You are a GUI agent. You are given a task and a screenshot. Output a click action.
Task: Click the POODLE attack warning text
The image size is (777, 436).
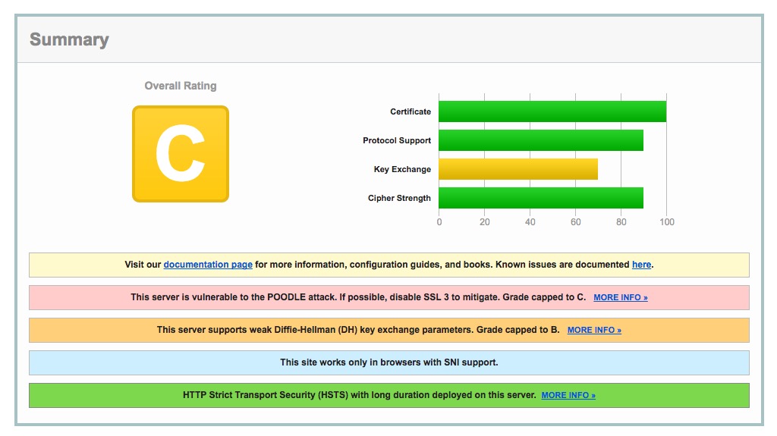tap(358, 297)
